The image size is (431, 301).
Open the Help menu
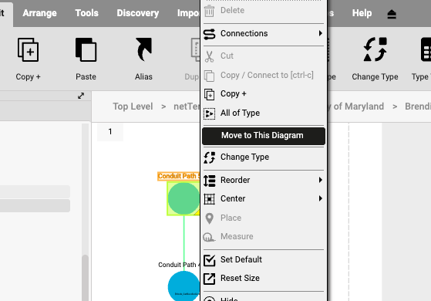coord(362,13)
